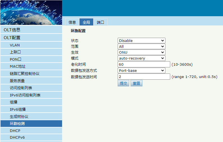The width and height of the screenshot is (223, 142).
Task: Go to 服务质量 page
Action: (x=31, y=81)
